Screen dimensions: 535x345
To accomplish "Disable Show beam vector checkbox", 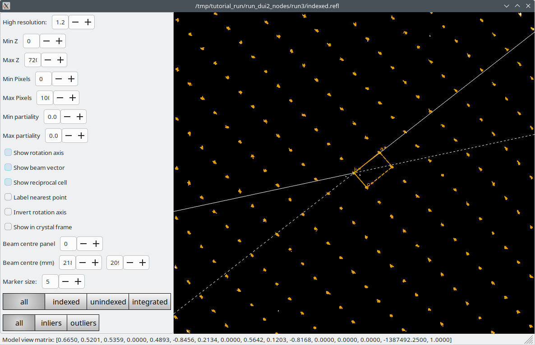I will tap(8, 167).
